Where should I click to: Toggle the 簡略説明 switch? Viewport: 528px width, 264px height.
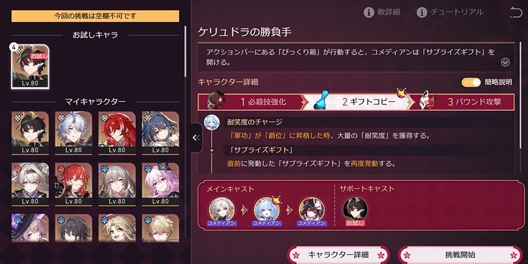point(471,82)
